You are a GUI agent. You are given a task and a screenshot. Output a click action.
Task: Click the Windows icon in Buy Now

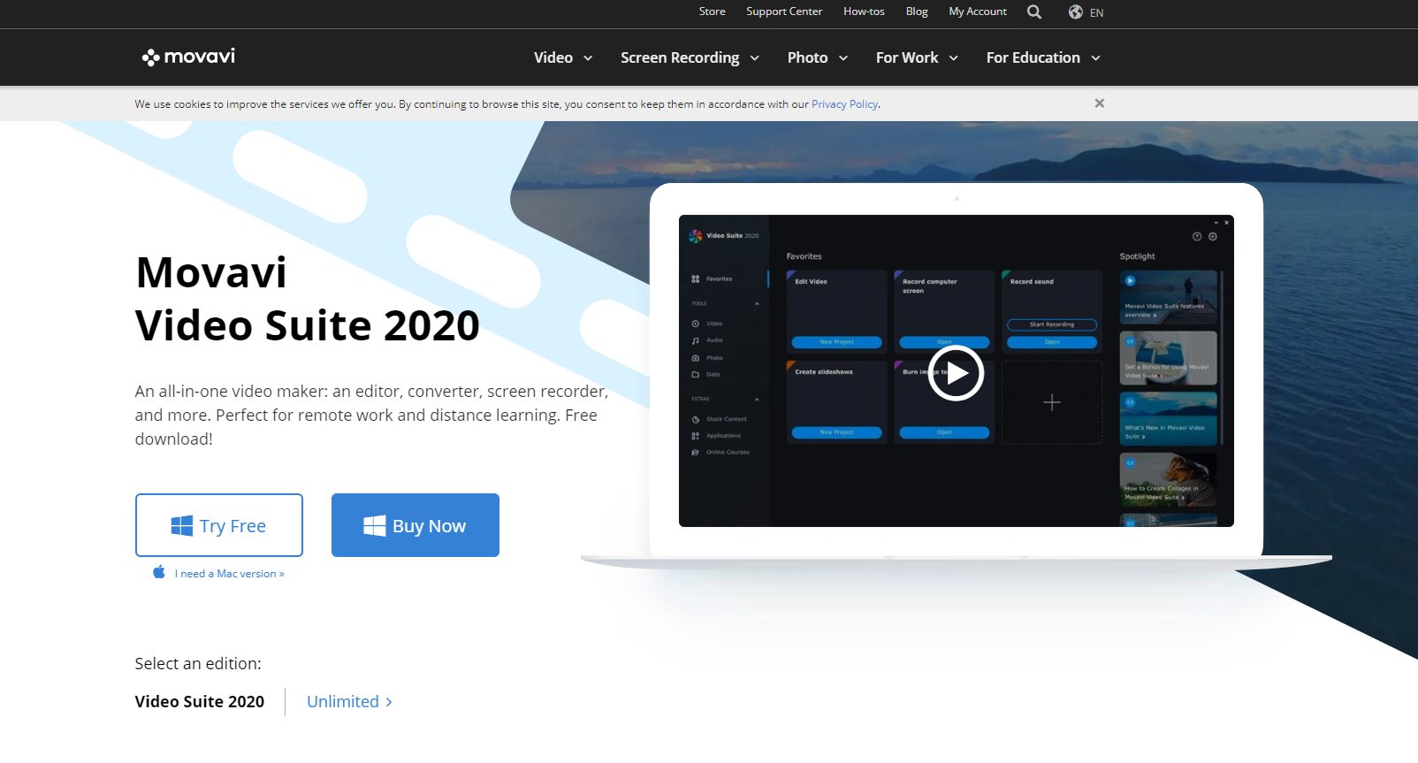(375, 526)
